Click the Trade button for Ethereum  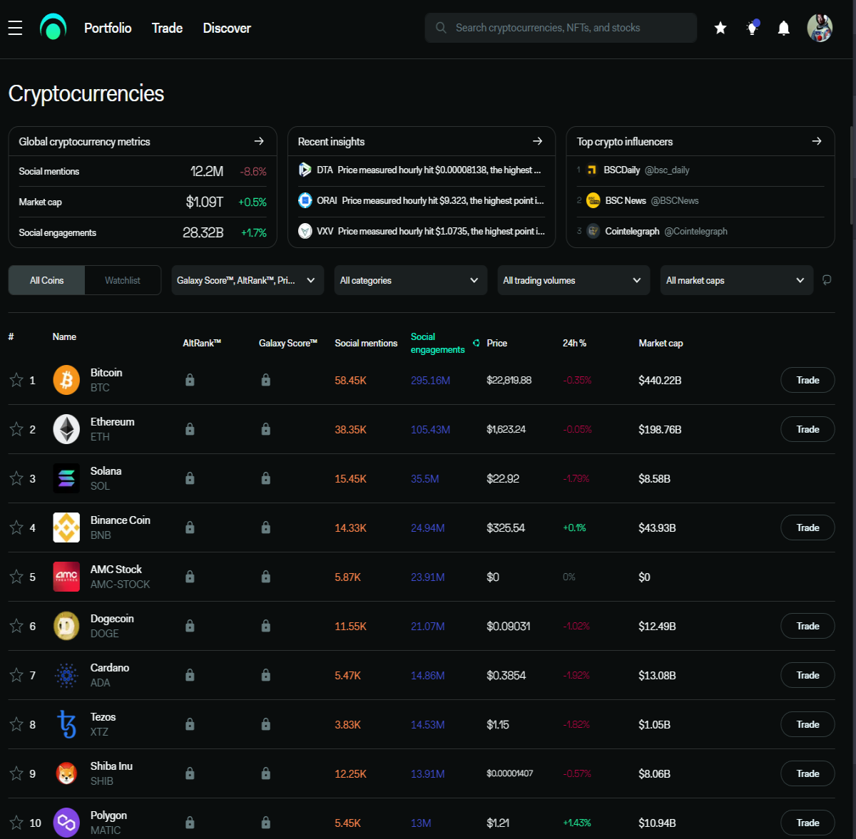click(807, 429)
